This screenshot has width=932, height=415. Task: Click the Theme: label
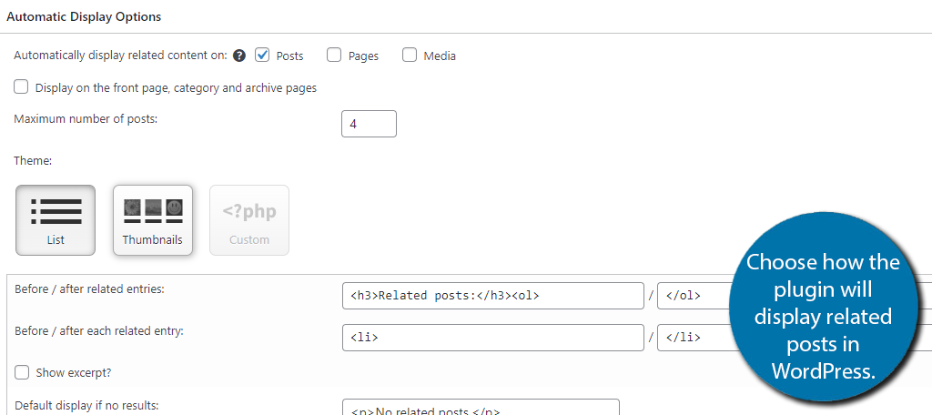[33, 160]
